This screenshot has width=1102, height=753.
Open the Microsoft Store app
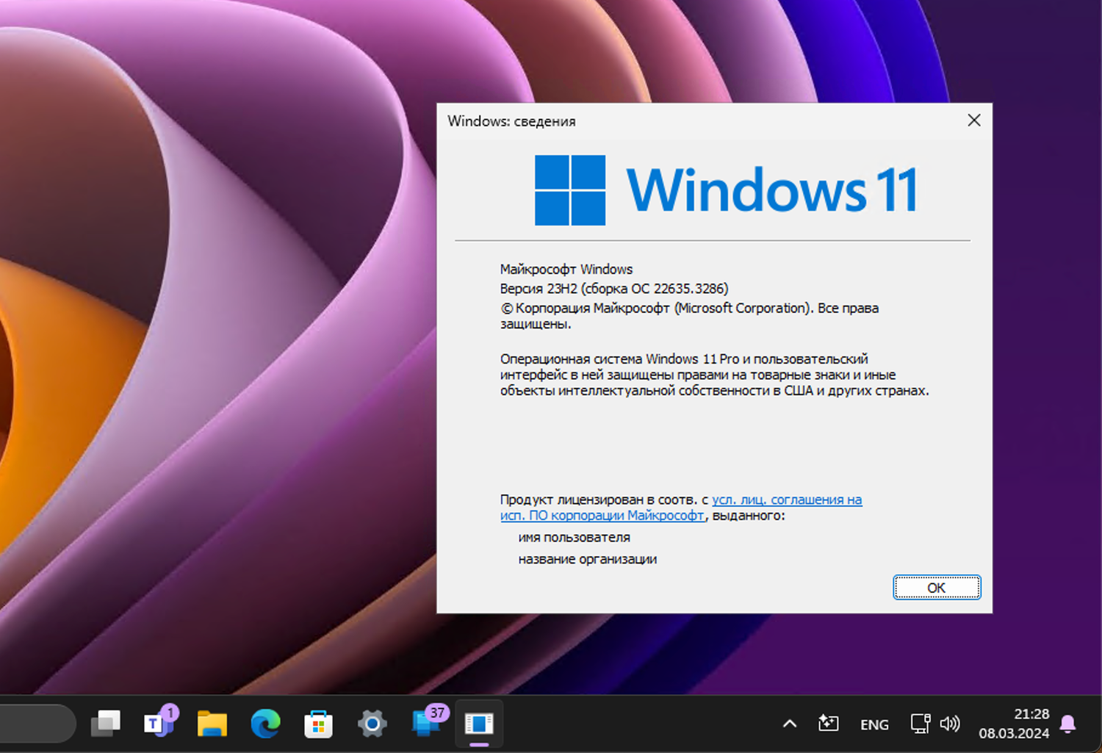click(x=318, y=724)
